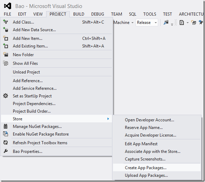The image size is (205, 182).
Task: Open the DEBUG menu
Action: (97, 14)
